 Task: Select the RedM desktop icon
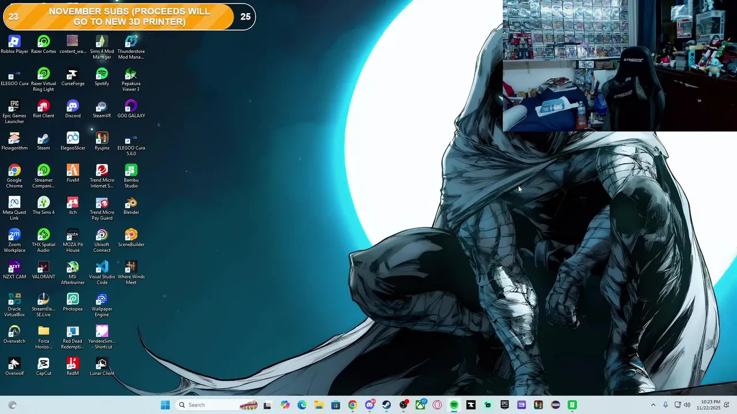(x=73, y=367)
